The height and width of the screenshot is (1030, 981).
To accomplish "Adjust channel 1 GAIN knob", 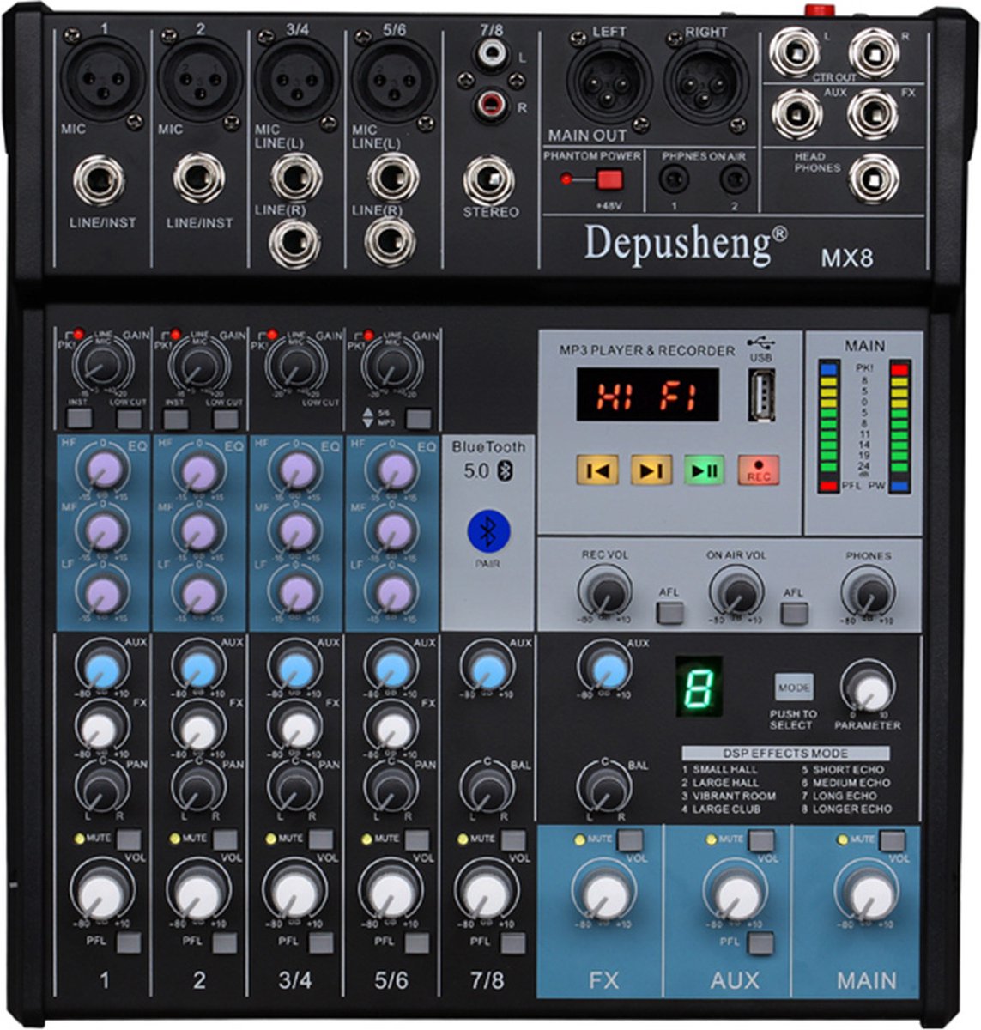I will click(x=102, y=365).
